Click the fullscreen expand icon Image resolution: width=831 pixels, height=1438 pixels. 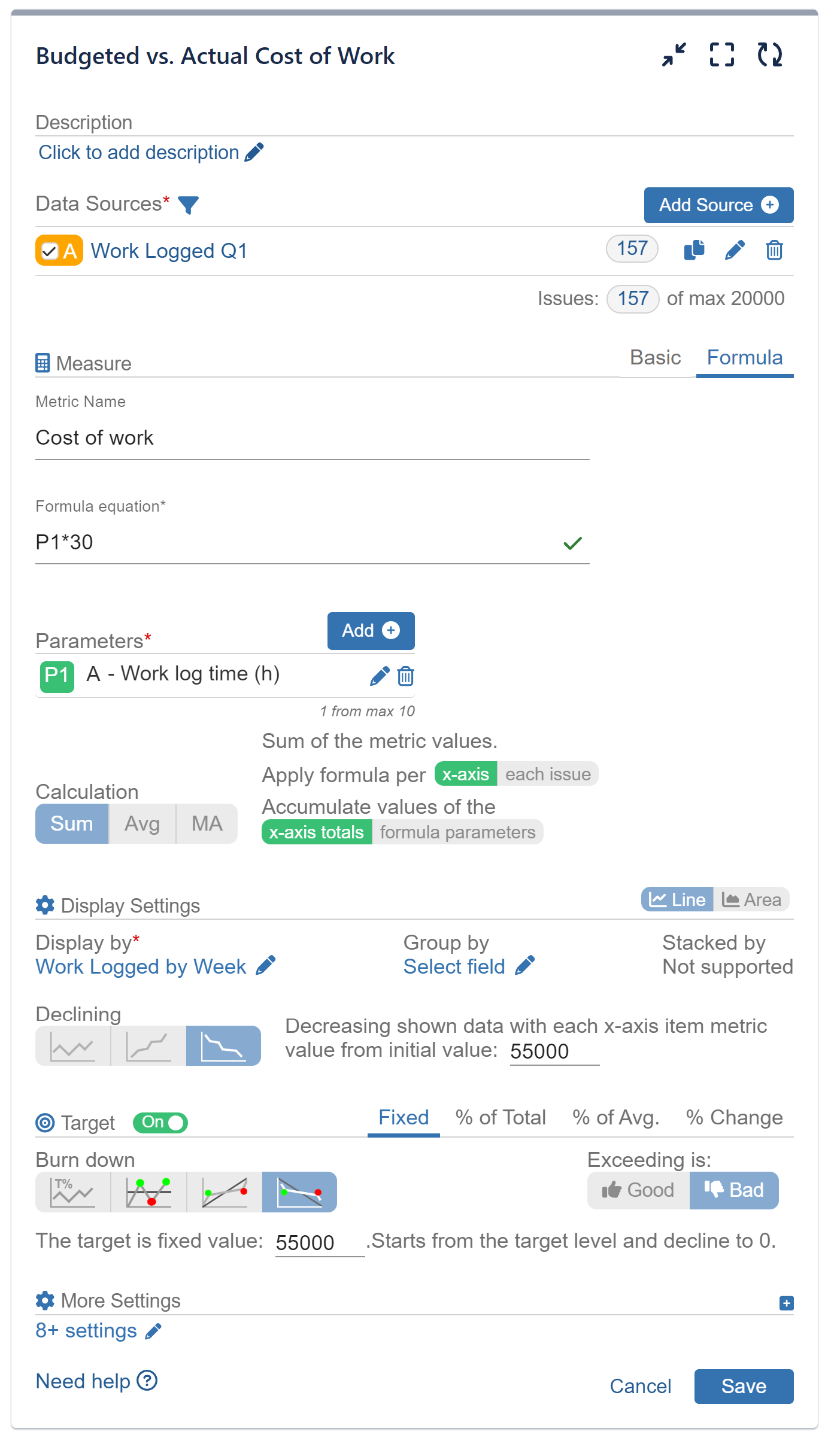click(x=721, y=54)
